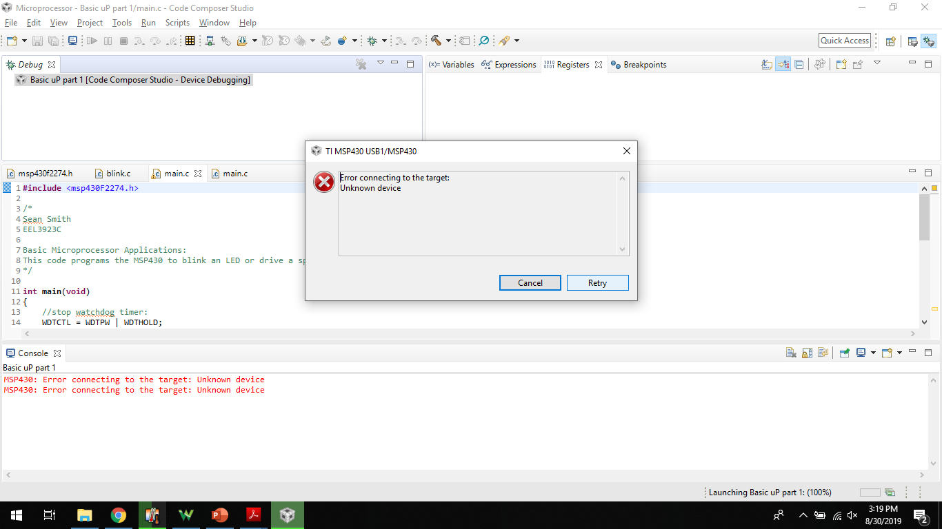Viewport: 942px width, 529px height.
Task: Switch to the Breakpoints tab
Action: click(x=639, y=65)
